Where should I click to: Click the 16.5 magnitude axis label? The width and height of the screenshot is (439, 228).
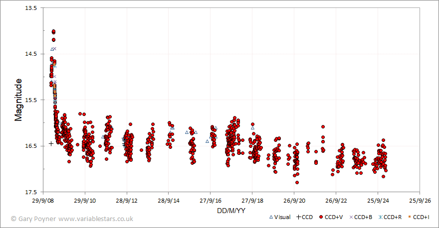(x=31, y=146)
